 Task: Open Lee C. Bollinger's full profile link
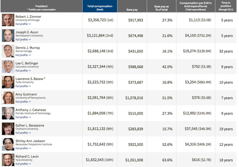[23, 71]
